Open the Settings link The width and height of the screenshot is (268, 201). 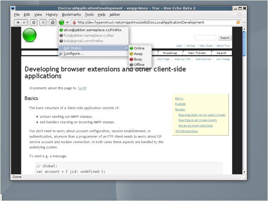click(191, 46)
